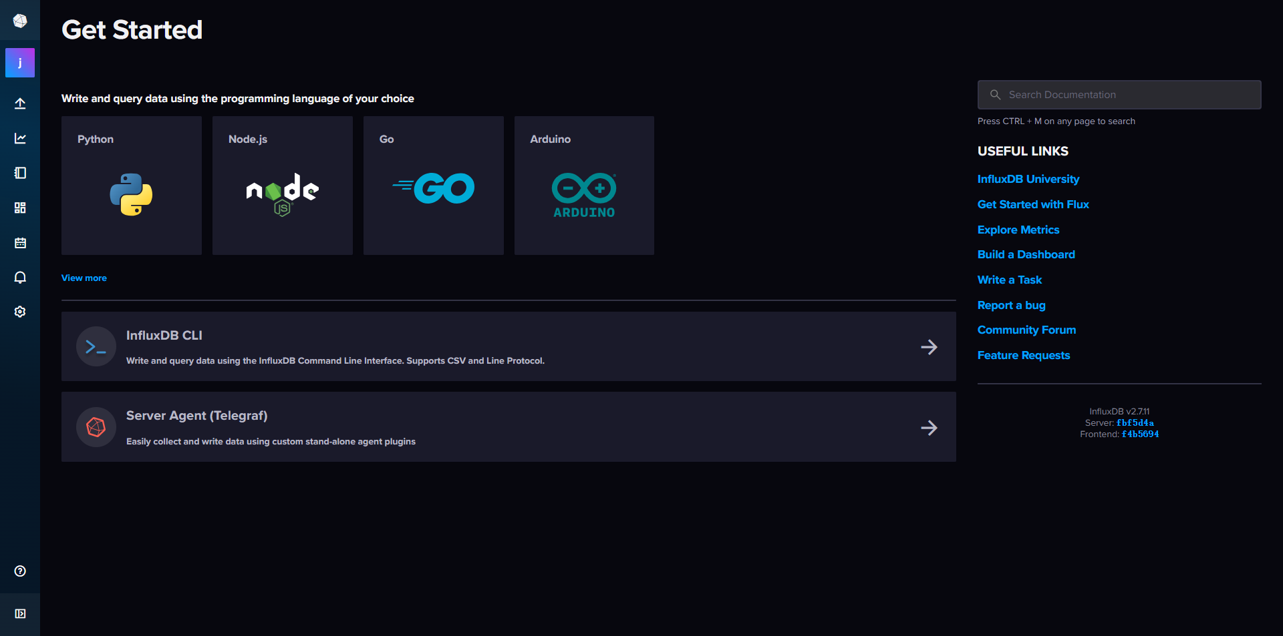Viewport: 1283px width, 636px height.
Task: Open Write a Task link
Action: pyautogui.click(x=1010, y=280)
